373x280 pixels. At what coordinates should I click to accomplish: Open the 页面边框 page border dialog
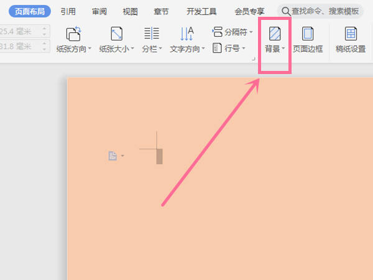tap(308, 40)
